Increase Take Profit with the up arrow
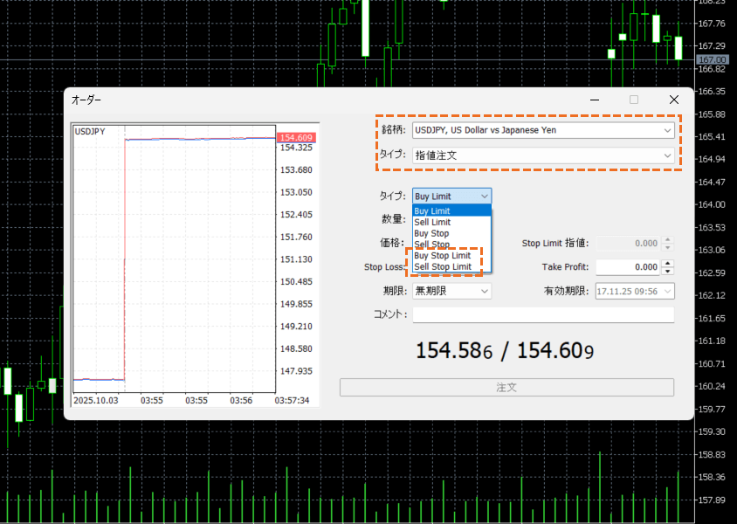This screenshot has width=737, height=524. [668, 264]
